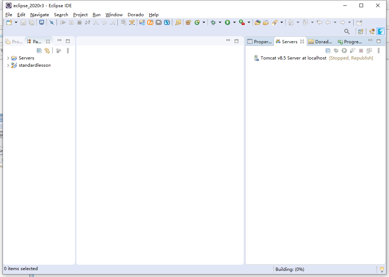
Task: Click the New wizard icon in toolbar
Action: point(9,23)
